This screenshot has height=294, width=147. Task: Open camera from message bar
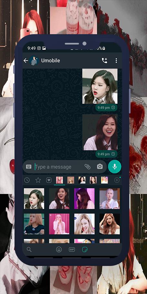[100, 166]
